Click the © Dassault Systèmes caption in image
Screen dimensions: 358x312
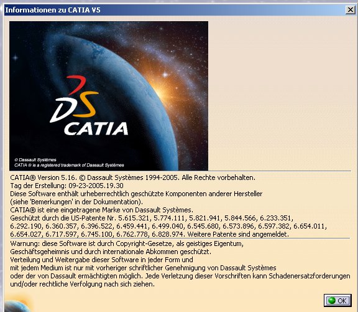point(35,159)
